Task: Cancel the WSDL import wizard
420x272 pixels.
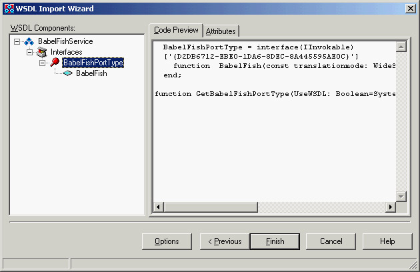Action: point(331,241)
